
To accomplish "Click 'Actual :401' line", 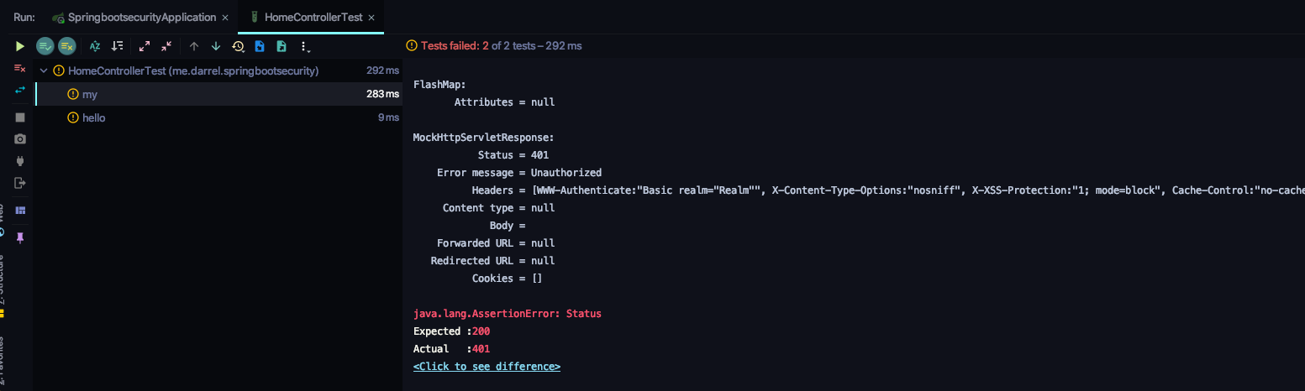I will coord(451,349).
